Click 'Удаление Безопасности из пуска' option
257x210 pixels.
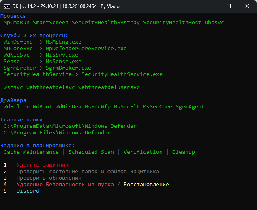[x=65, y=185]
